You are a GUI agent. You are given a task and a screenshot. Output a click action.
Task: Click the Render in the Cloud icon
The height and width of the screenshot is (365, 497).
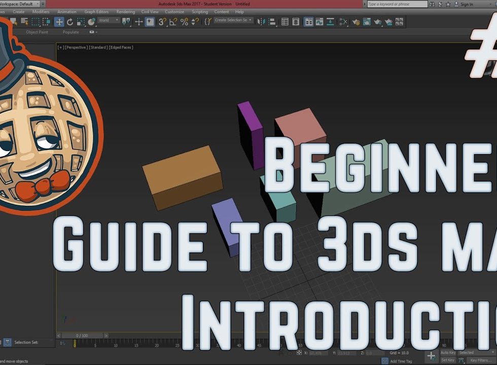click(388, 22)
